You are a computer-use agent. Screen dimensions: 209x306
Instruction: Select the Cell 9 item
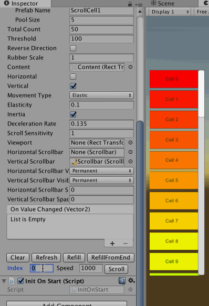174,261
